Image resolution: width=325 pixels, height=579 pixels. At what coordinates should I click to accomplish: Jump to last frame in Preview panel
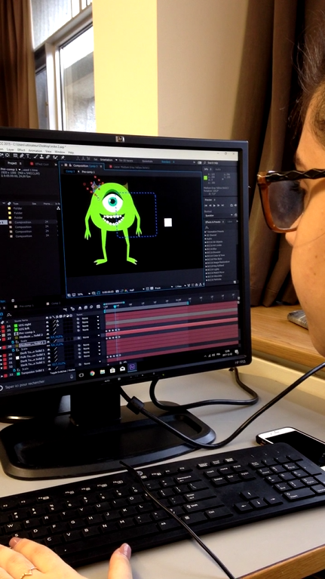[222, 205]
